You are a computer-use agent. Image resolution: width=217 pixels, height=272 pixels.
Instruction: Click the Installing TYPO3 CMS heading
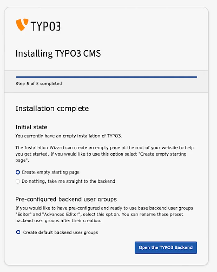pyautogui.click(x=58, y=53)
